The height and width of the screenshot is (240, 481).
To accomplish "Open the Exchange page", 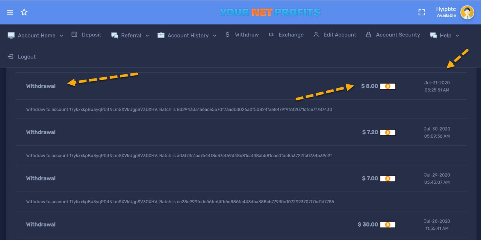I will point(291,34).
